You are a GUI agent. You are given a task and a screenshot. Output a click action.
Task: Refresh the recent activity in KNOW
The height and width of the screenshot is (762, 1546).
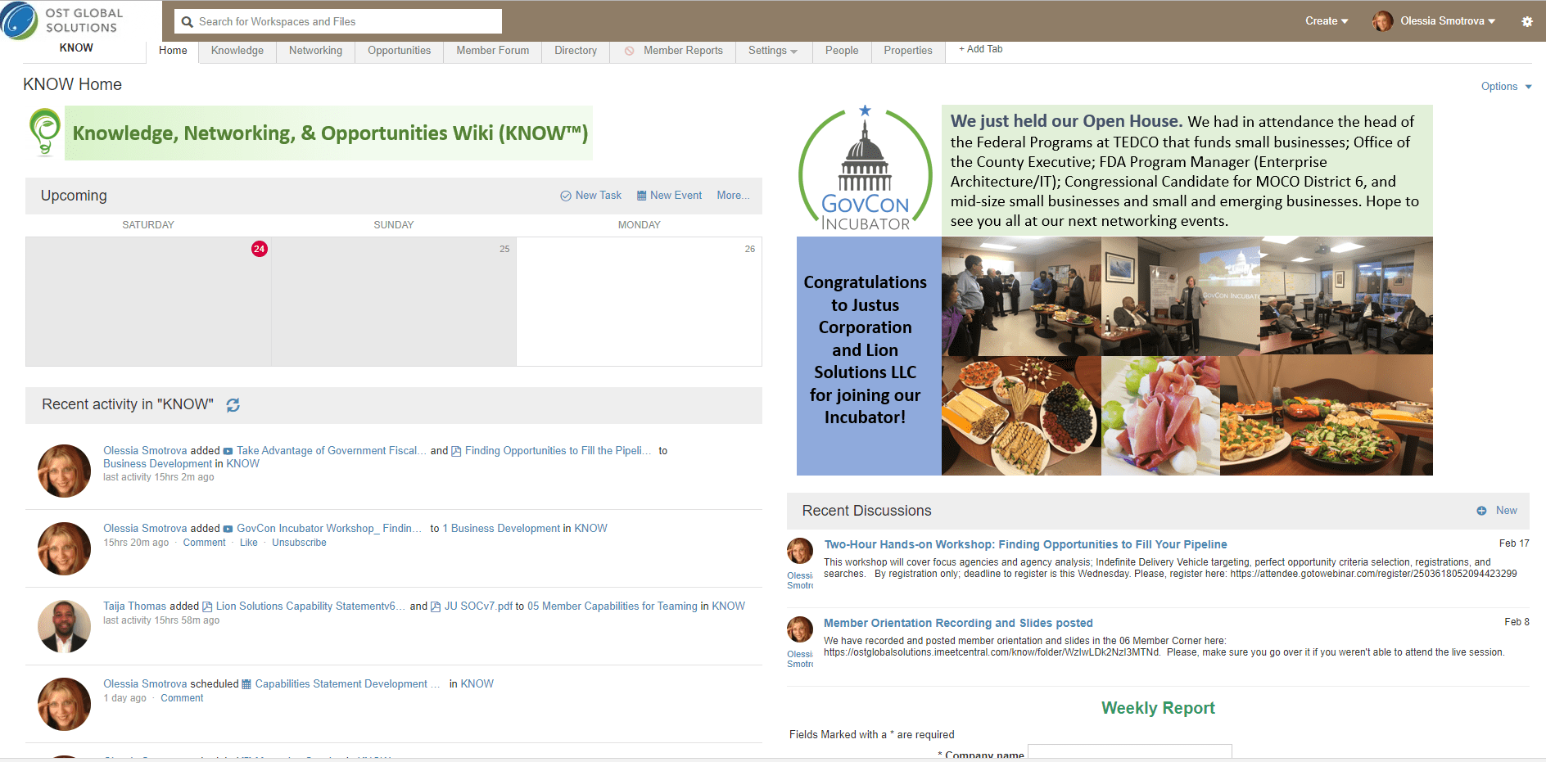[233, 405]
